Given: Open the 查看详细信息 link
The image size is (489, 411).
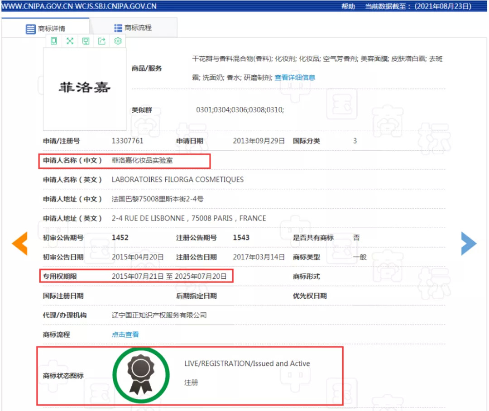Looking at the screenshot, I should [x=295, y=77].
